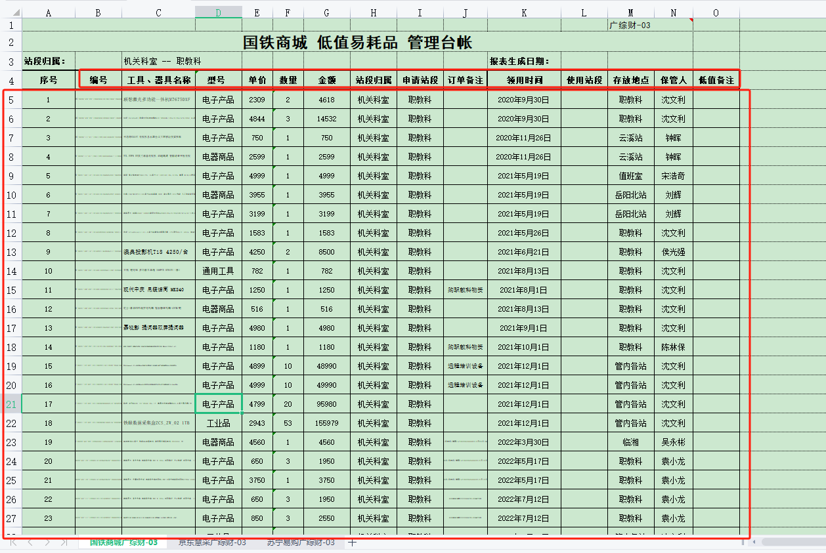
Task: Go to the previous sheet using the navigation arrow
Action: 30,543
